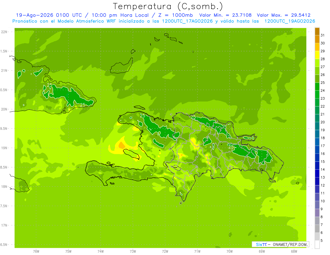This screenshot has width=330, height=255.
Task: Pick the colorbar swatch between 30 and 31
Action: pos(317,39)
